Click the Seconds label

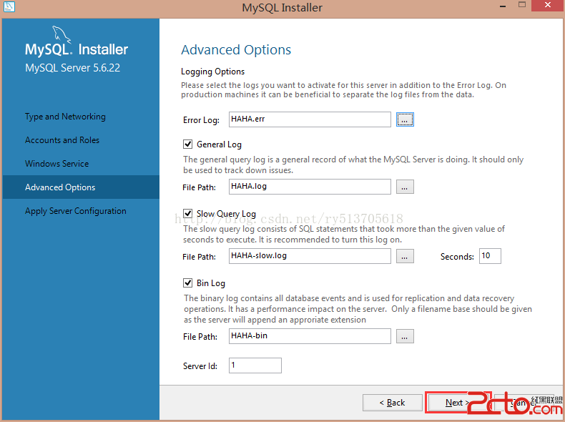457,257
